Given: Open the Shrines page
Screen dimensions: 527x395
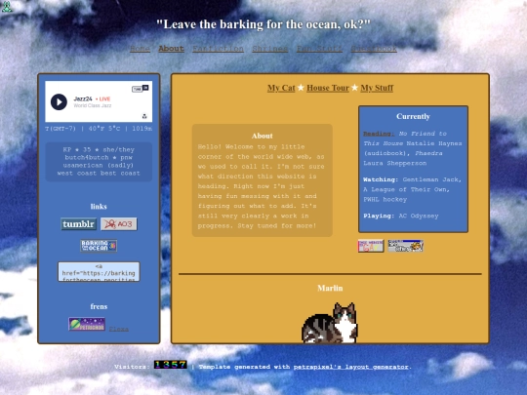Looking at the screenshot, I should point(270,49).
